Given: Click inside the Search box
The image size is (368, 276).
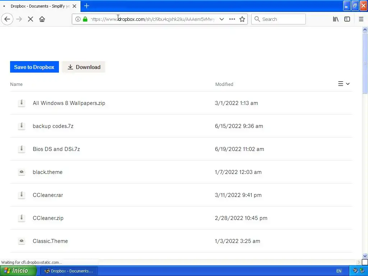Looking at the screenshot, I should coord(279,19).
